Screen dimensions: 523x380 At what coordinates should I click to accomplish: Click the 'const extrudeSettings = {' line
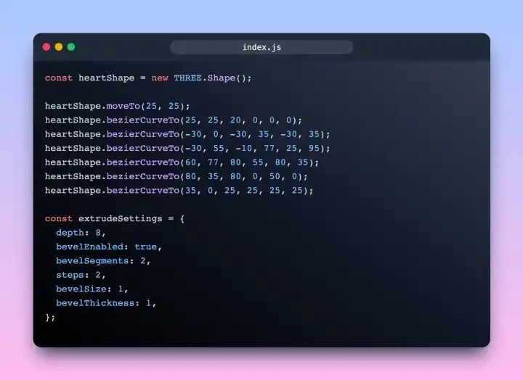point(115,218)
